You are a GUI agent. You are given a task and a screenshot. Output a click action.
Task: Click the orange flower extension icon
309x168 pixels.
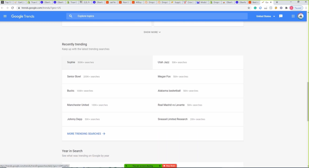click(276, 8)
